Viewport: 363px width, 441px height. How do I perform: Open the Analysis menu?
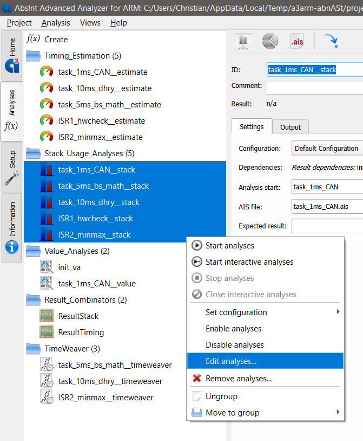tap(56, 22)
